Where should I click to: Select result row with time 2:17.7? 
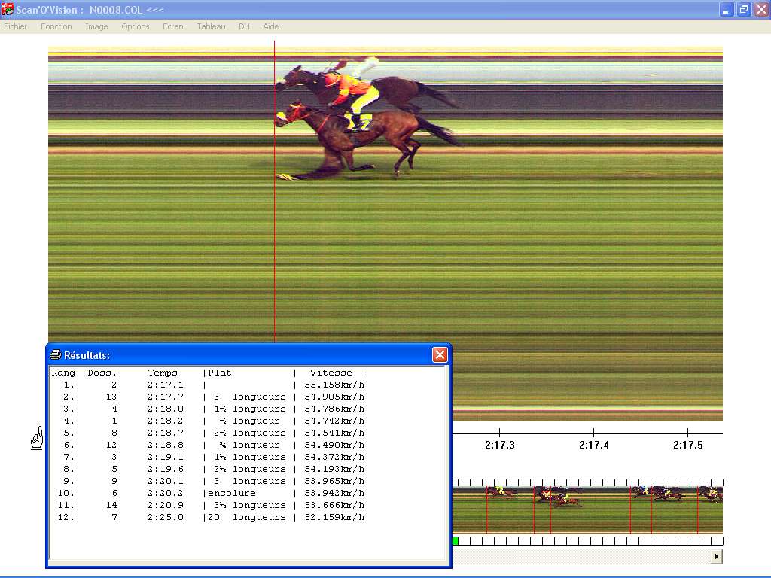click(x=210, y=397)
